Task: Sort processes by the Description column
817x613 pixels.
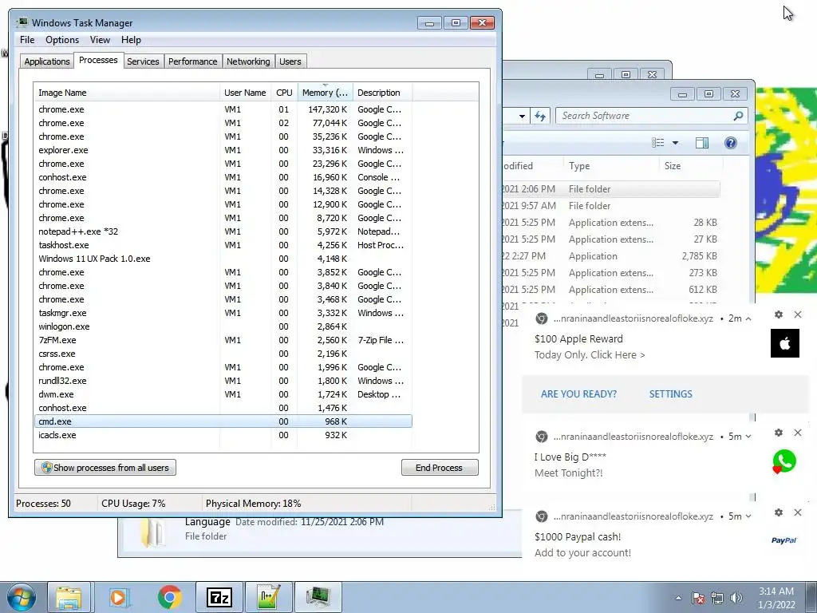Action: click(x=382, y=93)
